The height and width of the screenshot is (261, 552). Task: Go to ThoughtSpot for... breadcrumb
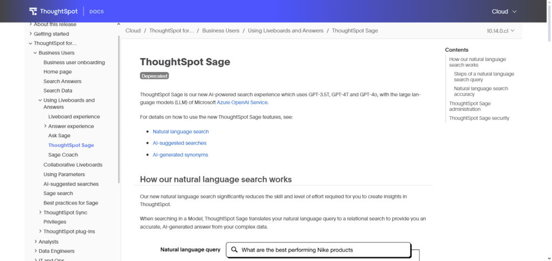click(x=171, y=31)
